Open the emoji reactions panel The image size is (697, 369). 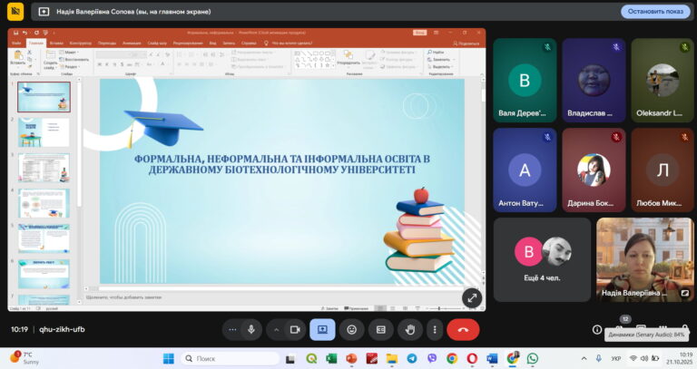pos(352,329)
